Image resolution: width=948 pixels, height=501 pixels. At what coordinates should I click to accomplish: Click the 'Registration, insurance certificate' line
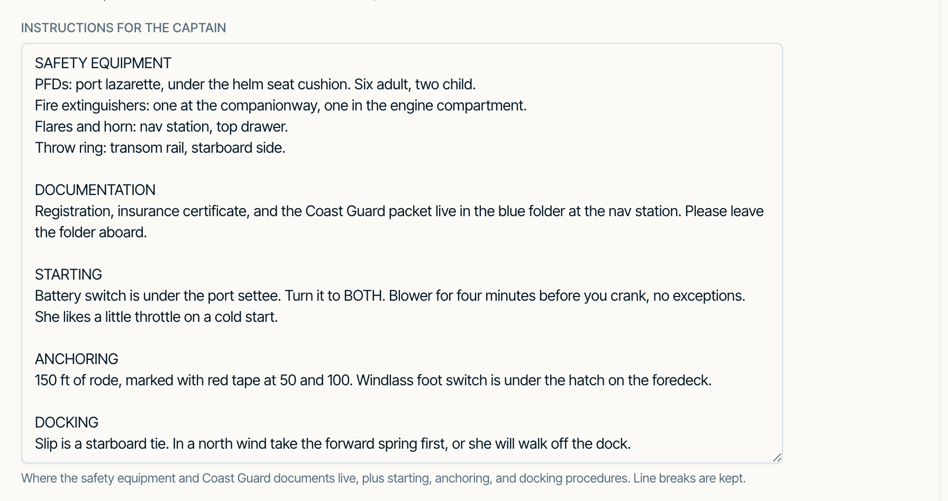pos(399,211)
